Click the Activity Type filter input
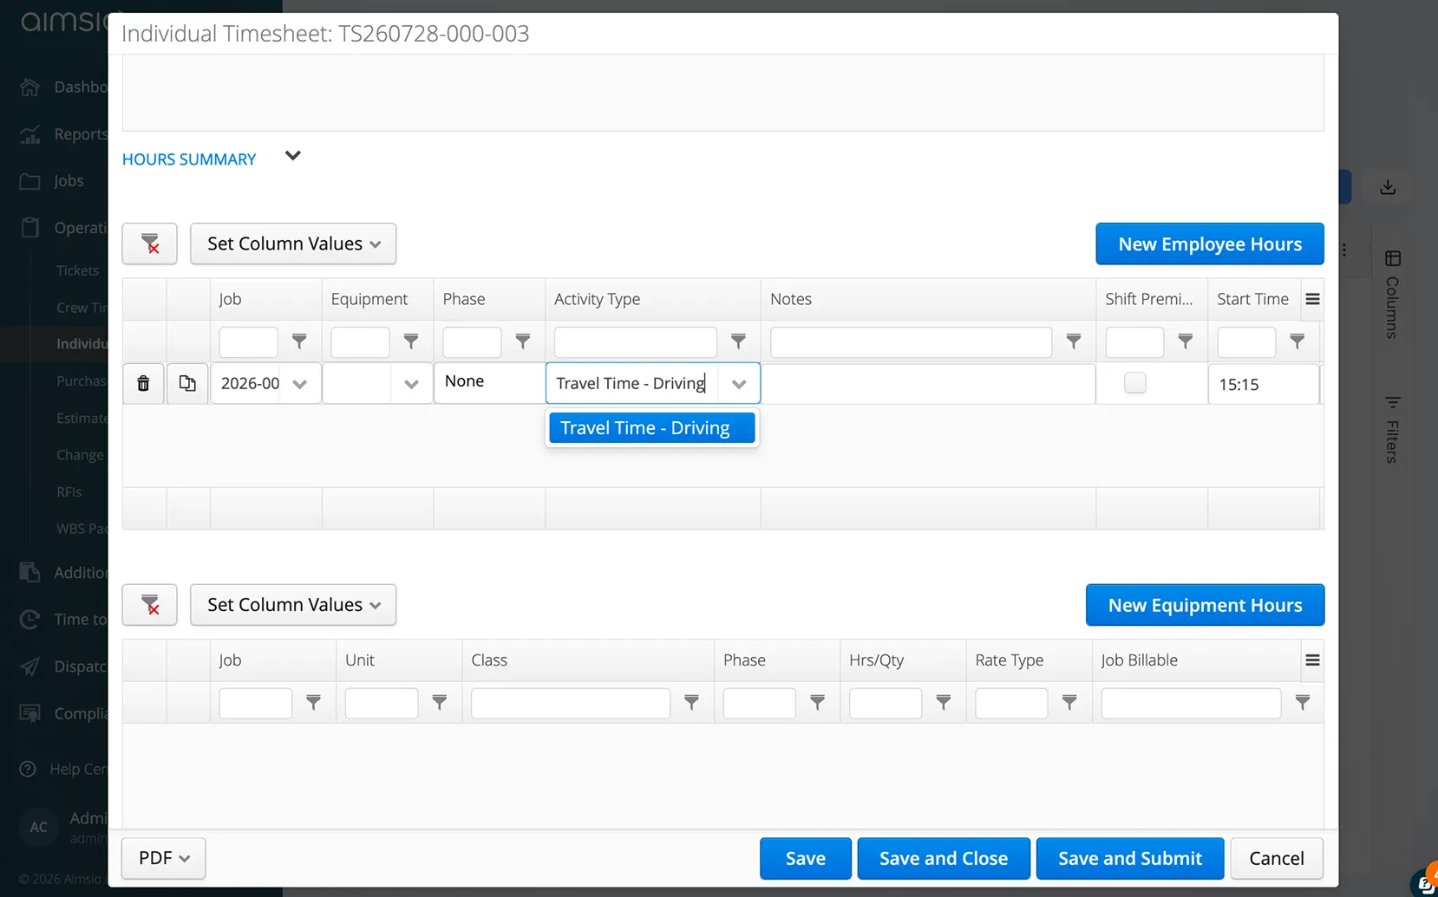This screenshot has width=1438, height=897. point(636,342)
